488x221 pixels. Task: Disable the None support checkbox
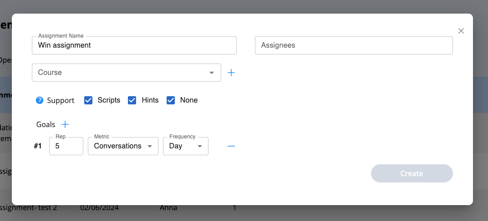pos(171,100)
